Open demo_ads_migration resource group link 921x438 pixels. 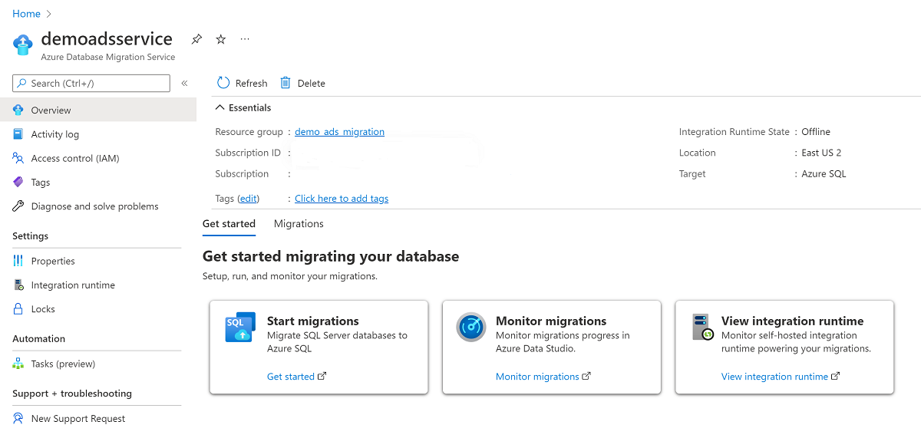click(x=339, y=132)
